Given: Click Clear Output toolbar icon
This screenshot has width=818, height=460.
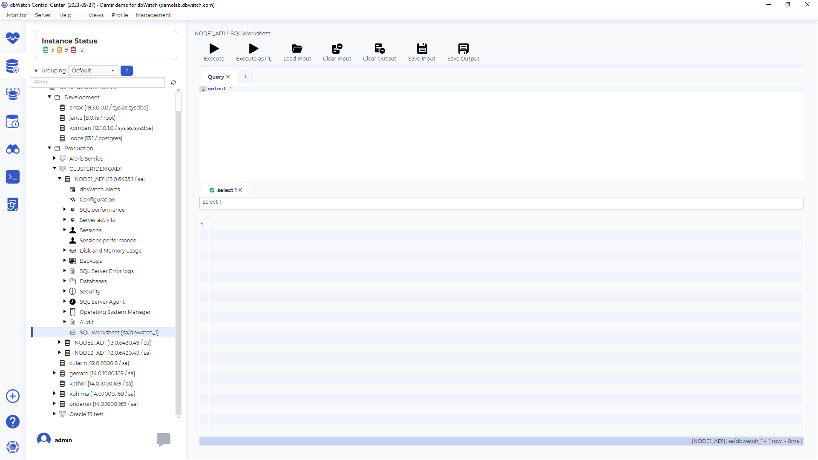Looking at the screenshot, I should point(380,52).
